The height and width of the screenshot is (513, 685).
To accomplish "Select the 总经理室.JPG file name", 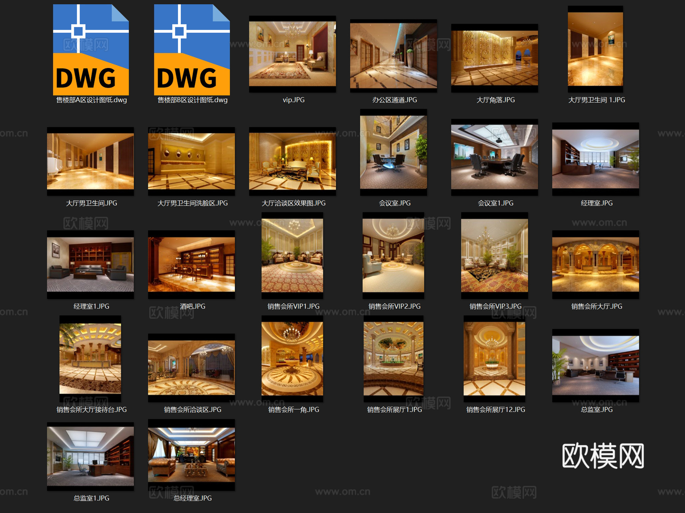I will (193, 498).
